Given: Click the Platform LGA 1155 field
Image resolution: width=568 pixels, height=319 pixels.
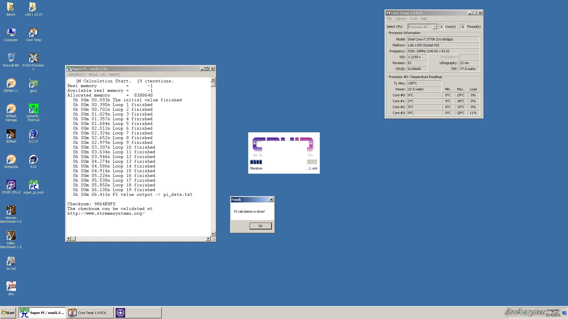Looking at the screenshot, I should tap(443, 45).
